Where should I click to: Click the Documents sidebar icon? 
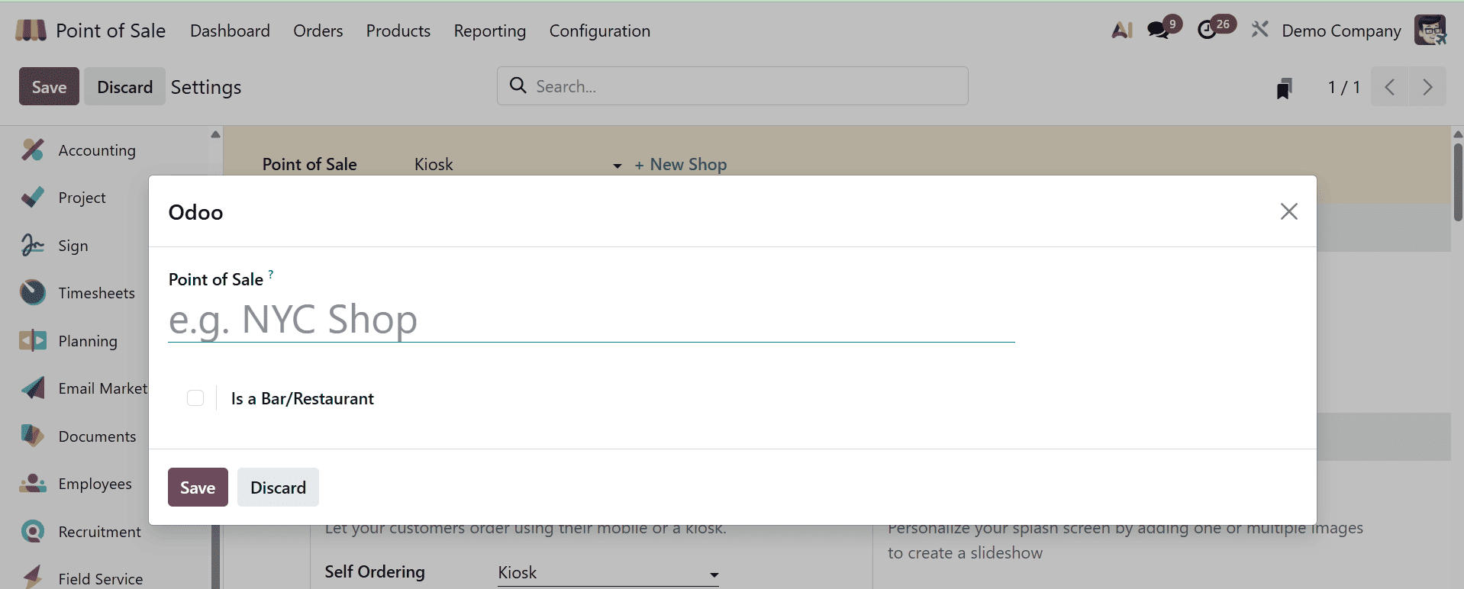pos(33,436)
